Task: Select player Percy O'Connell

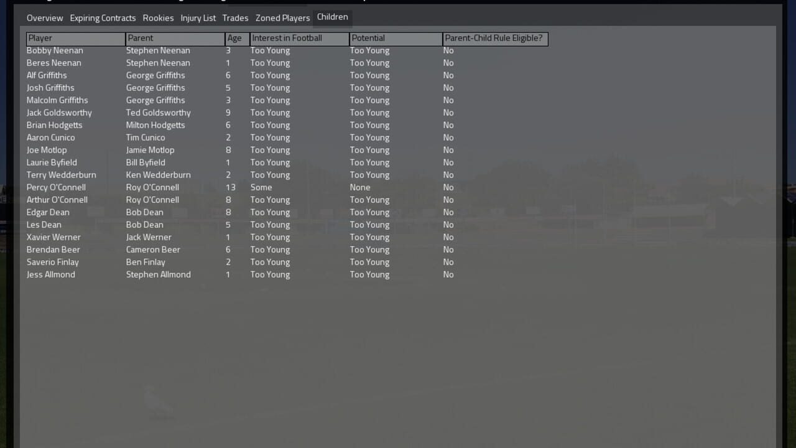Action: (56, 187)
